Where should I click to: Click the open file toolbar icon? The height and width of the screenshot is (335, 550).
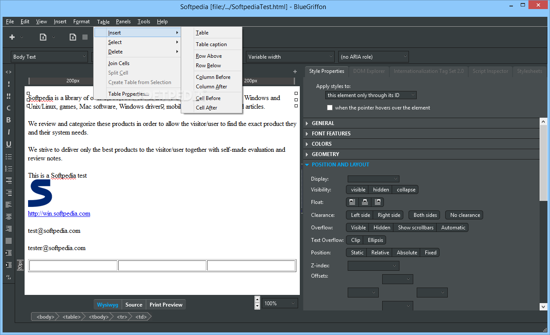43,37
